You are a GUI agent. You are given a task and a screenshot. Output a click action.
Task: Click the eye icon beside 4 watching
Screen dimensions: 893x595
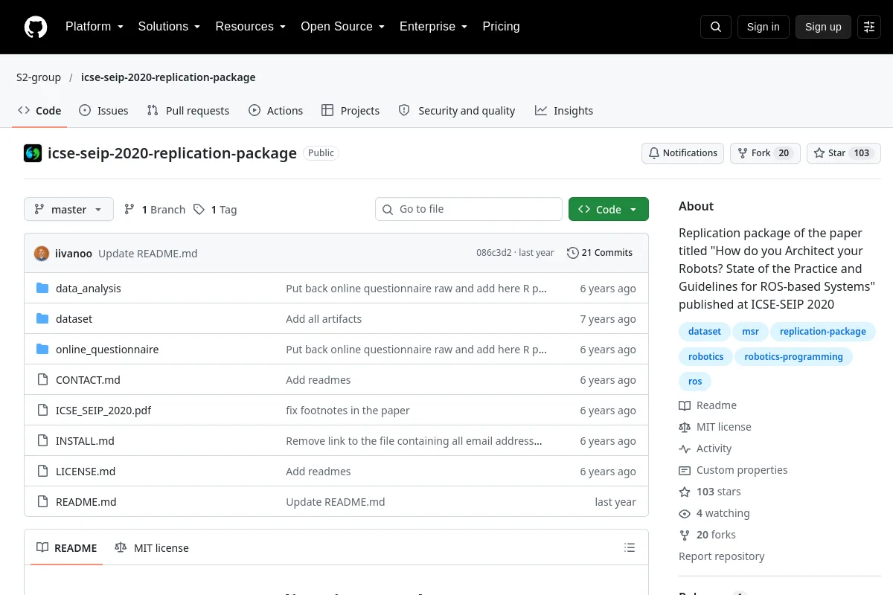pyautogui.click(x=685, y=514)
